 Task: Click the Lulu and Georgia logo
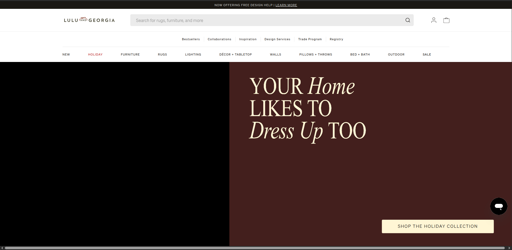click(x=89, y=20)
